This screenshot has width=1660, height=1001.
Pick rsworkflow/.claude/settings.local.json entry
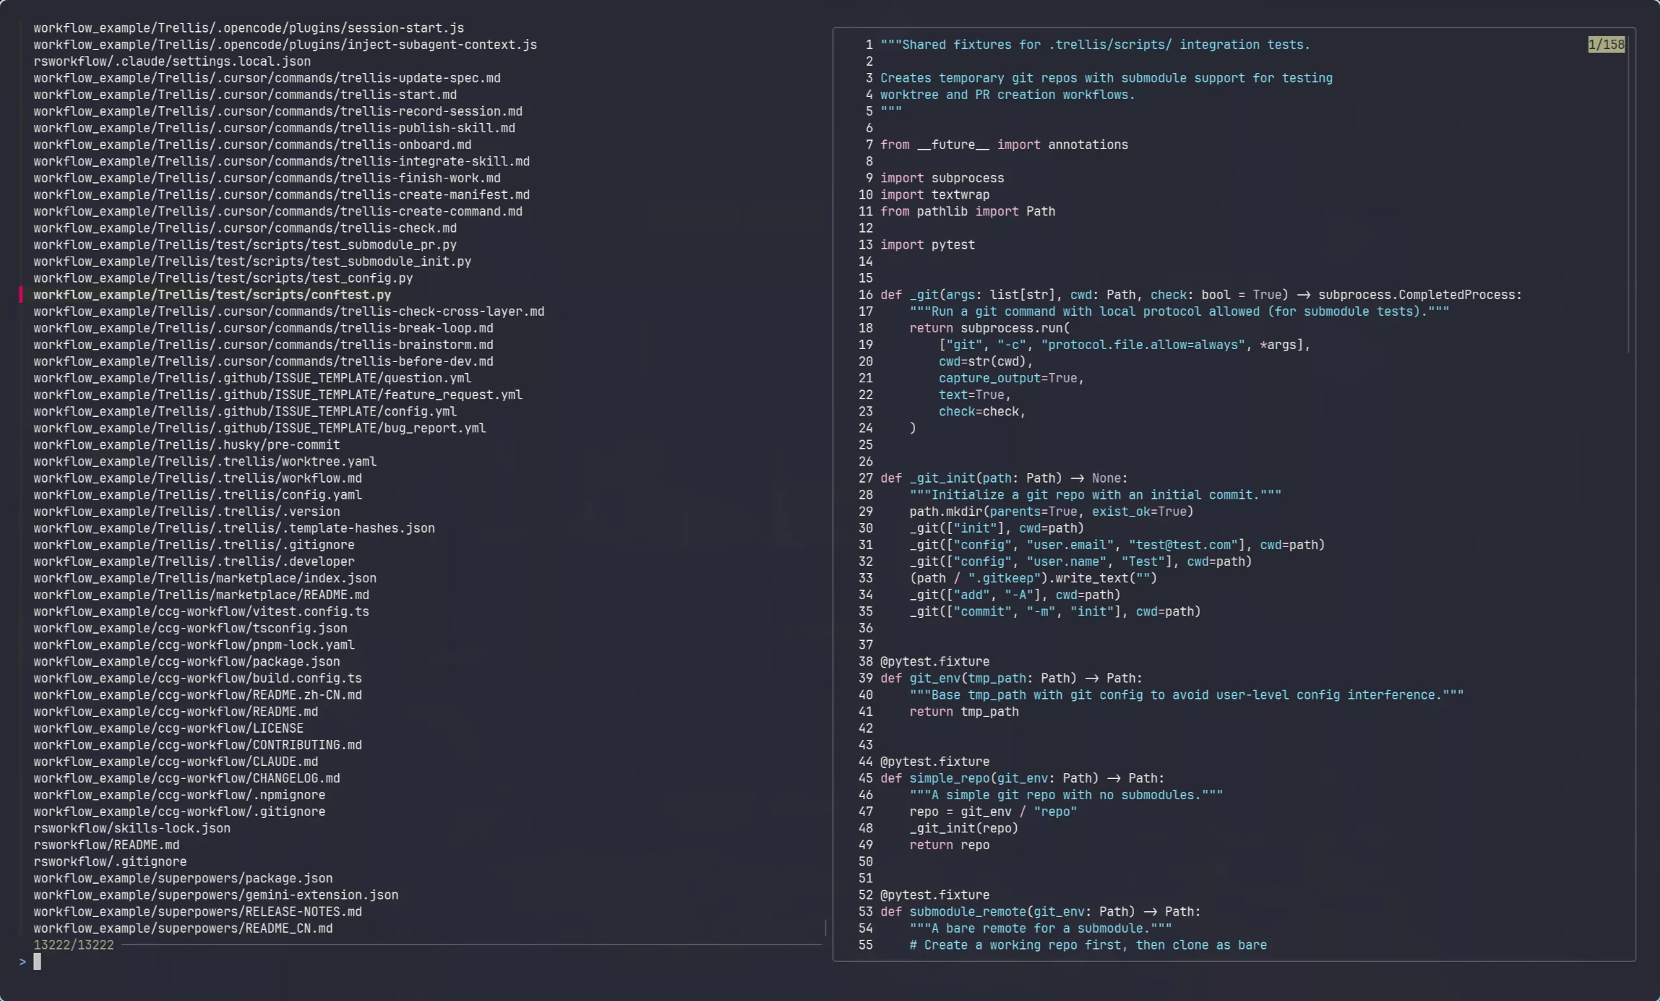[x=172, y=61]
